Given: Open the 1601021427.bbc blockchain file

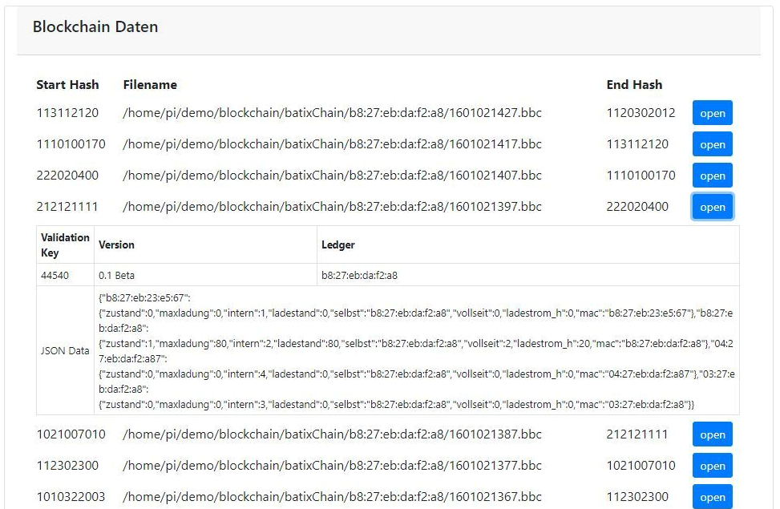Looking at the screenshot, I should (x=712, y=113).
